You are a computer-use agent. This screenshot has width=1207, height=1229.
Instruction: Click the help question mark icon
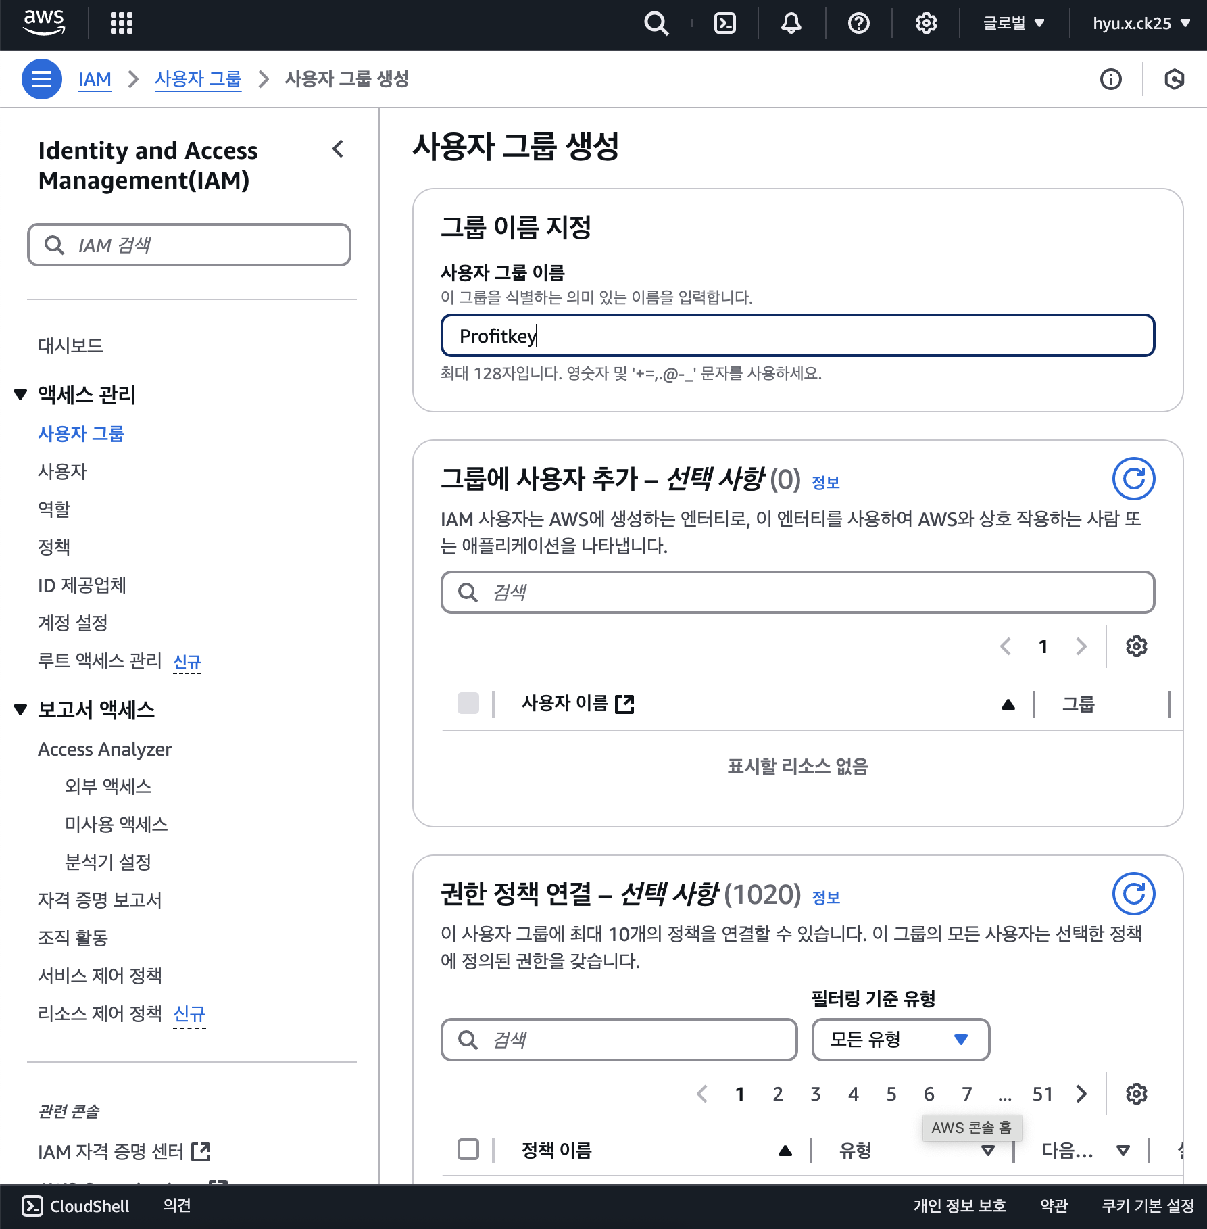(858, 23)
